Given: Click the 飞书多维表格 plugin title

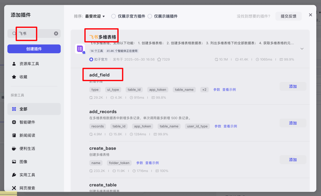Looking at the screenshot, I should coord(103,37).
